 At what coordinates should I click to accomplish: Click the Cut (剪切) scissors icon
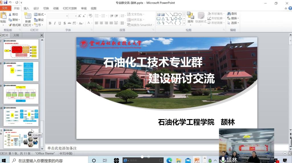coord(10,15)
